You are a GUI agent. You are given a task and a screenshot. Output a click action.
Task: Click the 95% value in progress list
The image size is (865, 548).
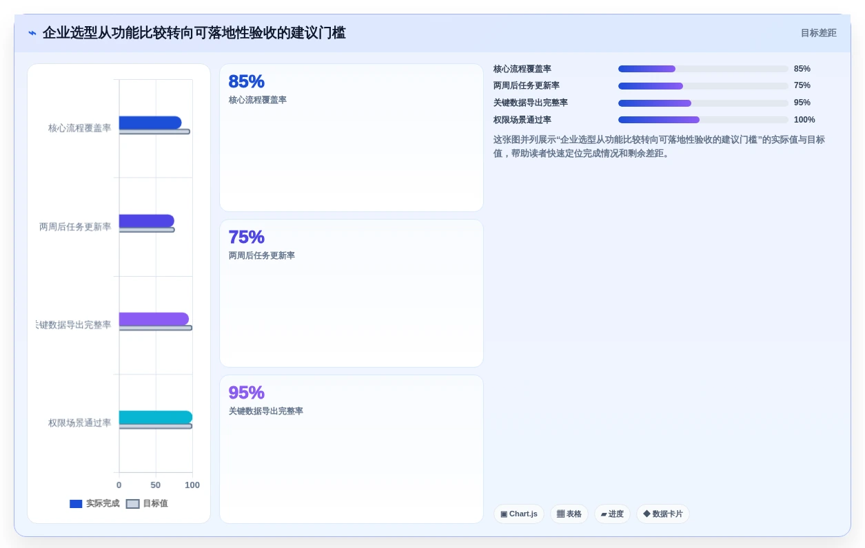point(802,103)
